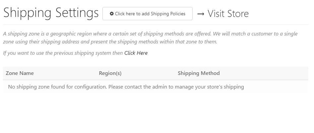Viewport: 314px width, 133px height.
Task: Click Here to use previous shipping system
Action: click(136, 53)
